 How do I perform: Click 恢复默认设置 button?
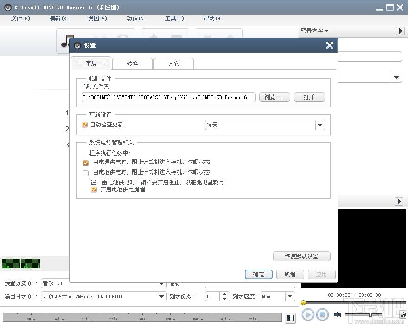pos(301,257)
